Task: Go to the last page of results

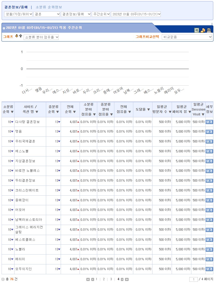Action: [x=127, y=279]
